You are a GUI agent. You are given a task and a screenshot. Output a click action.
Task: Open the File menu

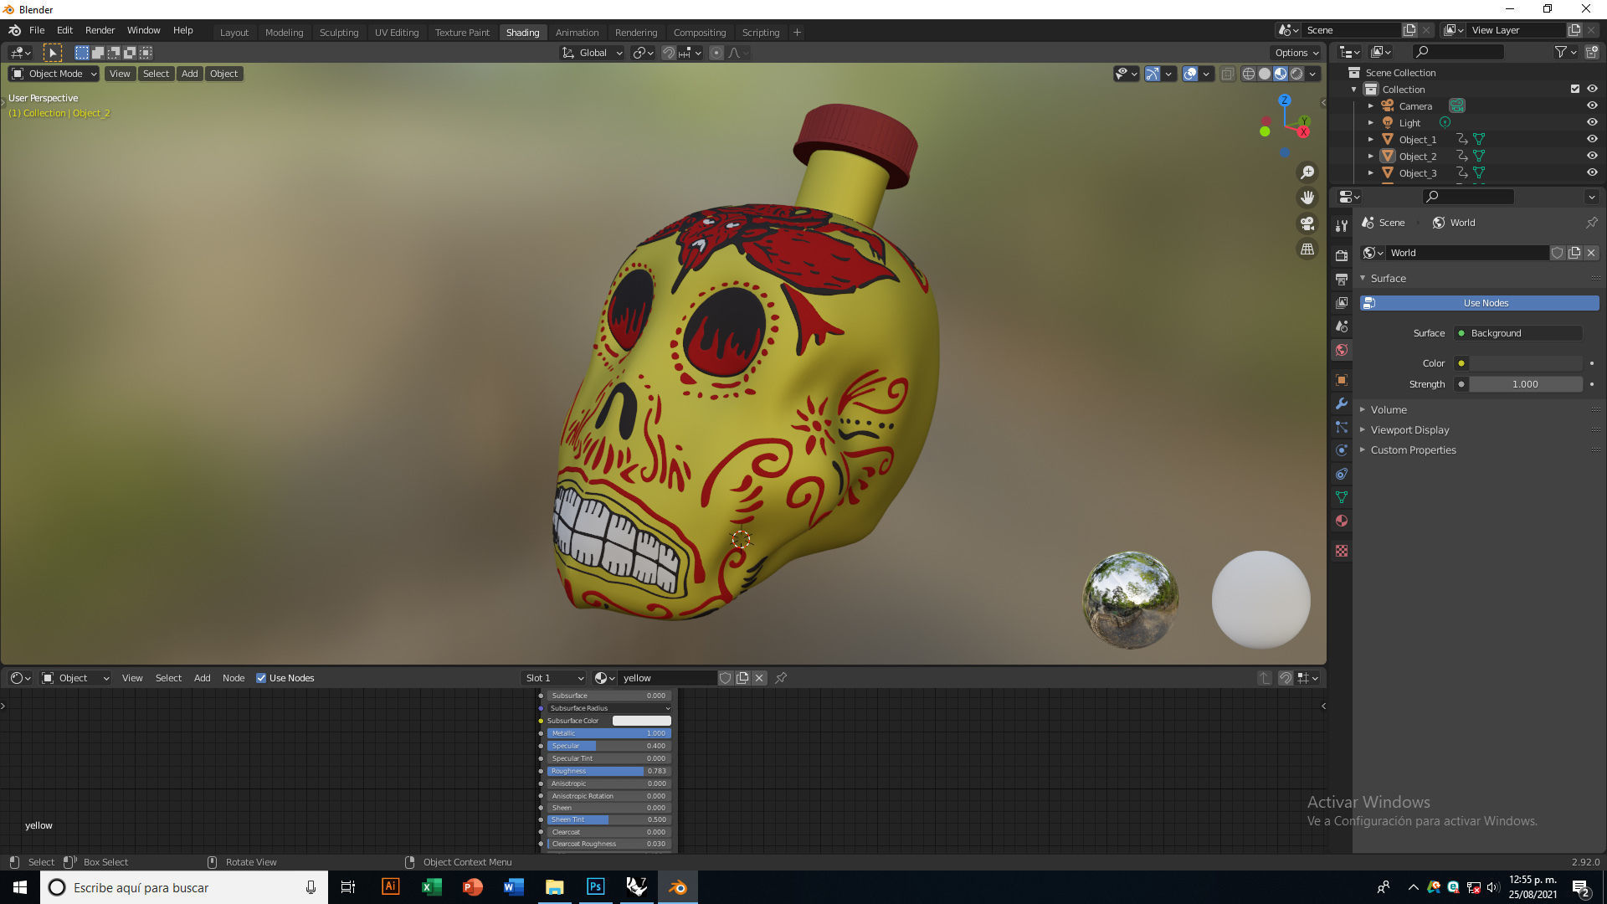pos(37,30)
